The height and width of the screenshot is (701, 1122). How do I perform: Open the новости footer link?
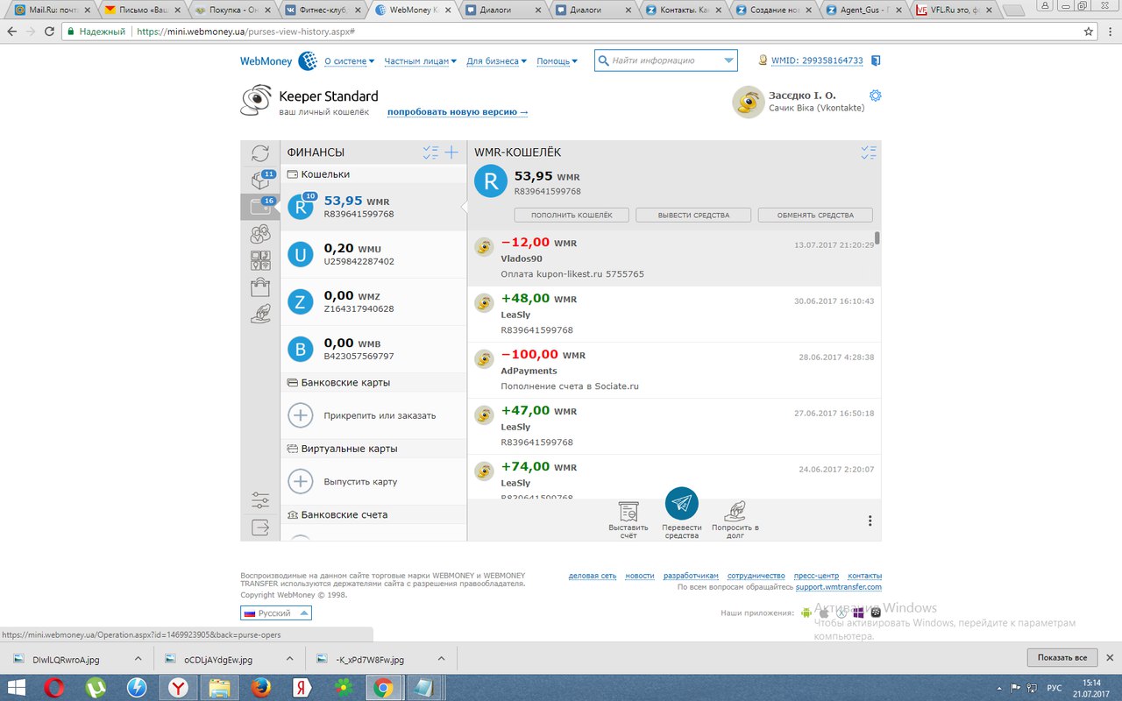640,576
